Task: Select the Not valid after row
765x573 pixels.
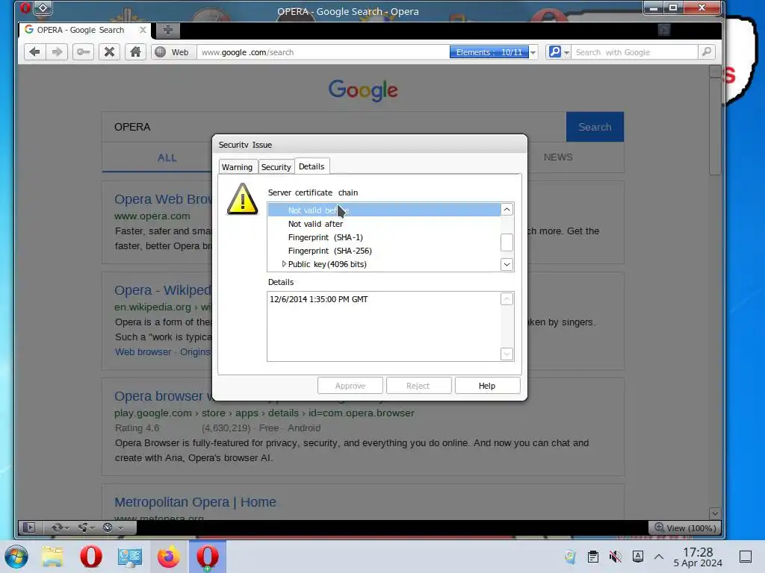Action: click(x=384, y=224)
